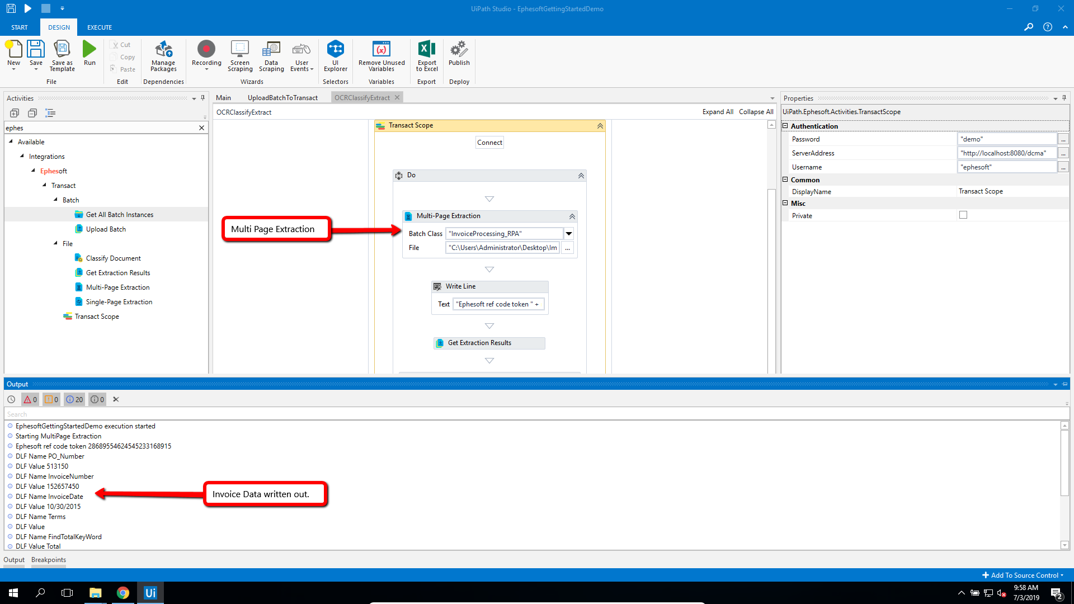Click Cut in Edit group
1074x604 pixels.
point(121,45)
